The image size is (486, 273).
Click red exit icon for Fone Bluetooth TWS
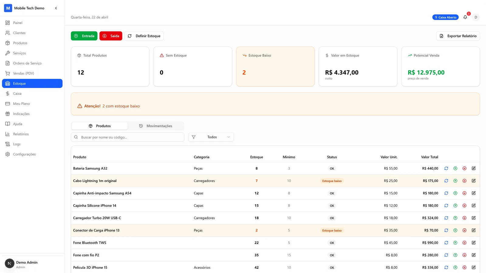click(x=464, y=243)
